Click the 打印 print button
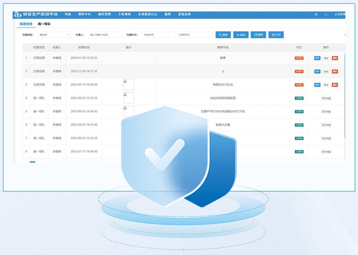Screen dimensions: 358x255 [276, 35]
